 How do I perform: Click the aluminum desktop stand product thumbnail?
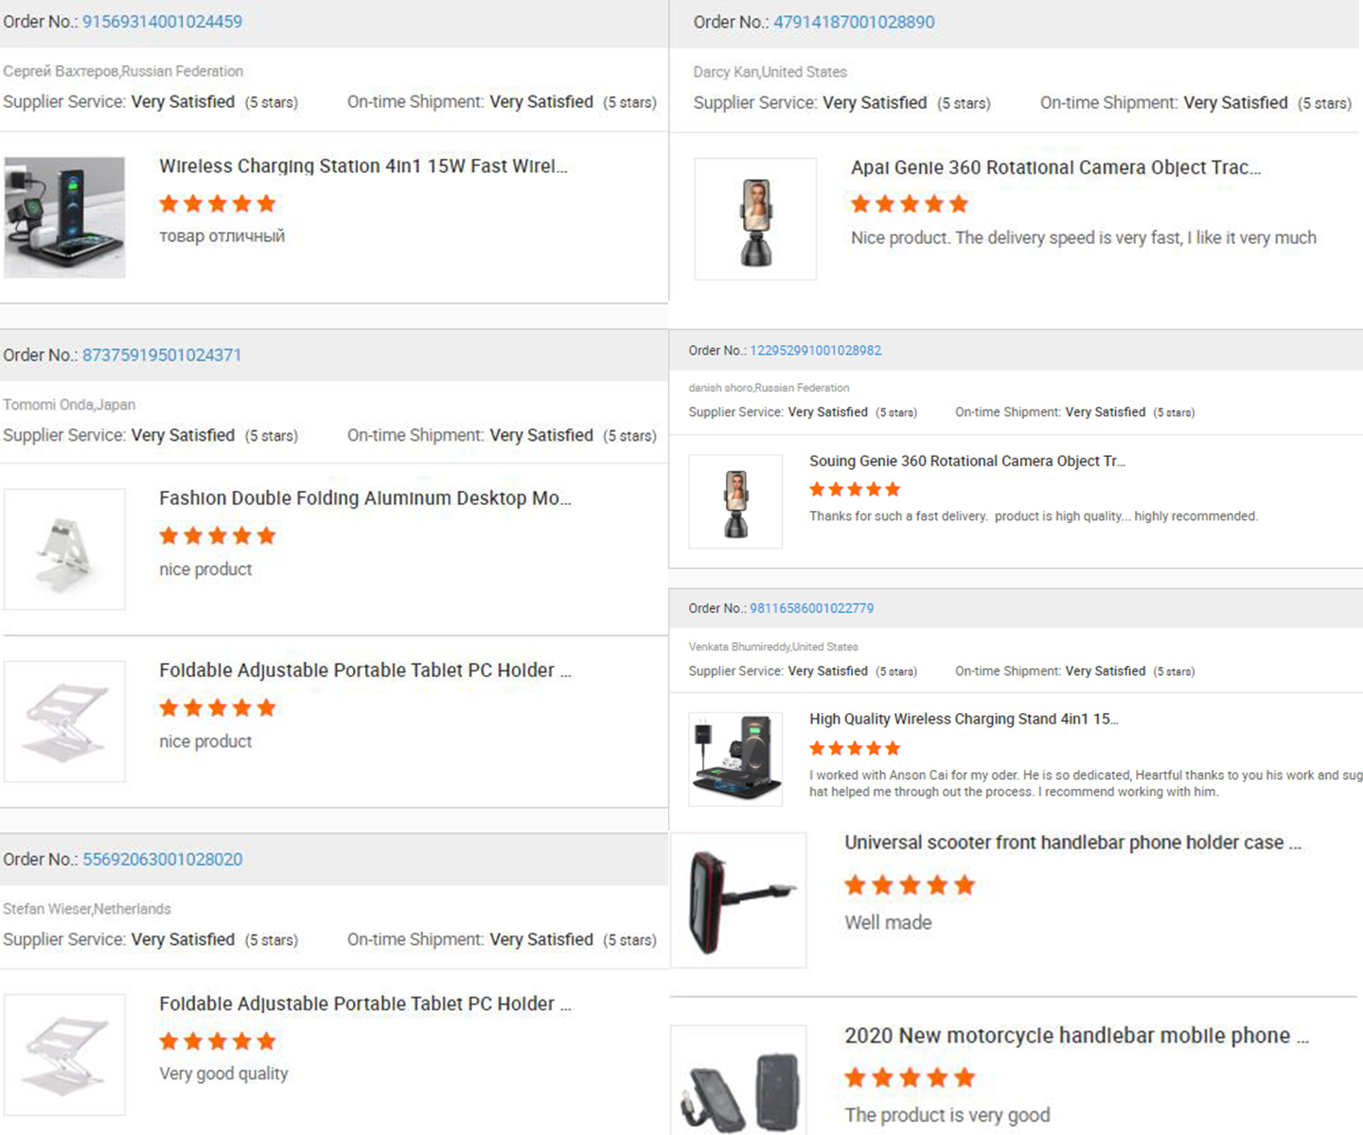coord(64,550)
